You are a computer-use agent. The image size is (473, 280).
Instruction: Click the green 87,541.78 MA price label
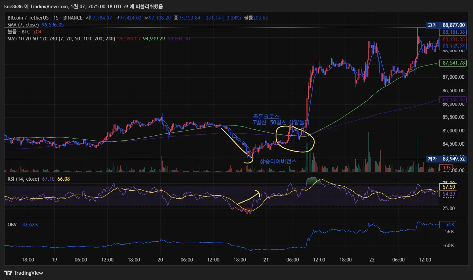(453, 63)
